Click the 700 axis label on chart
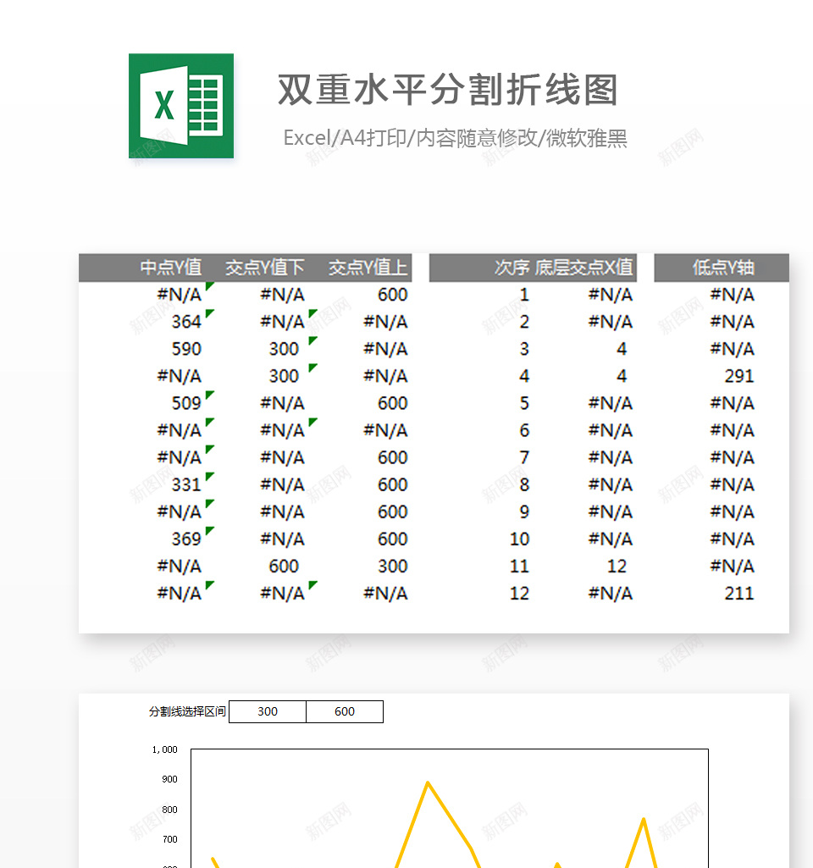Image resolution: width=813 pixels, height=868 pixels. pyautogui.click(x=169, y=839)
